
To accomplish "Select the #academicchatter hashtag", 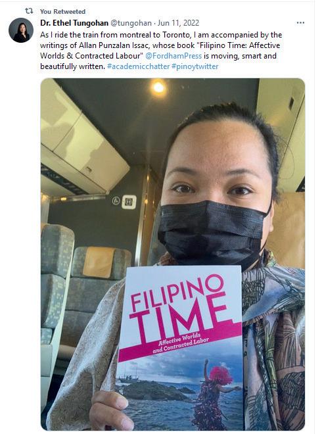I will pyautogui.click(x=138, y=66).
